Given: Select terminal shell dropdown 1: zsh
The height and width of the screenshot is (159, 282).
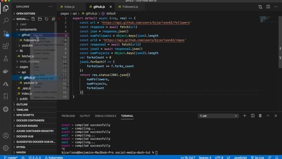Looking at the screenshot, I should [x=219, y=116].
